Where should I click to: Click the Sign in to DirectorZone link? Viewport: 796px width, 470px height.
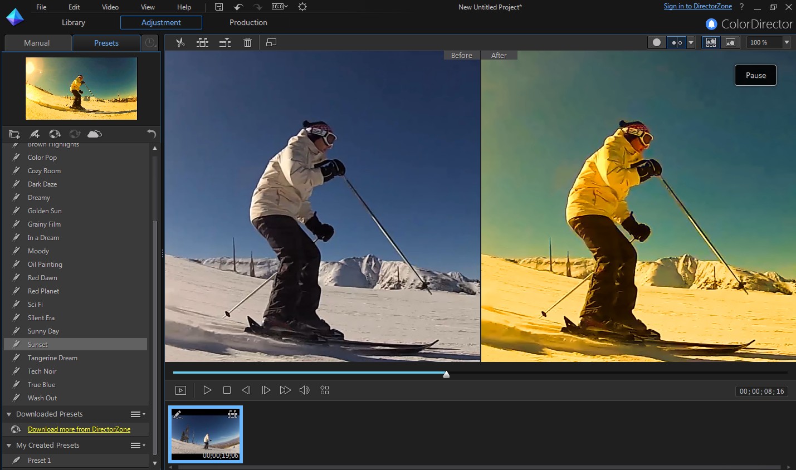(x=697, y=6)
